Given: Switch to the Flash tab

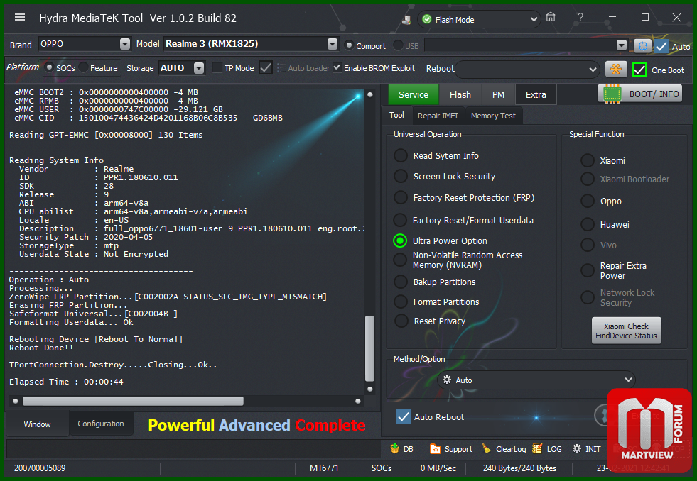Looking at the screenshot, I should pos(460,94).
